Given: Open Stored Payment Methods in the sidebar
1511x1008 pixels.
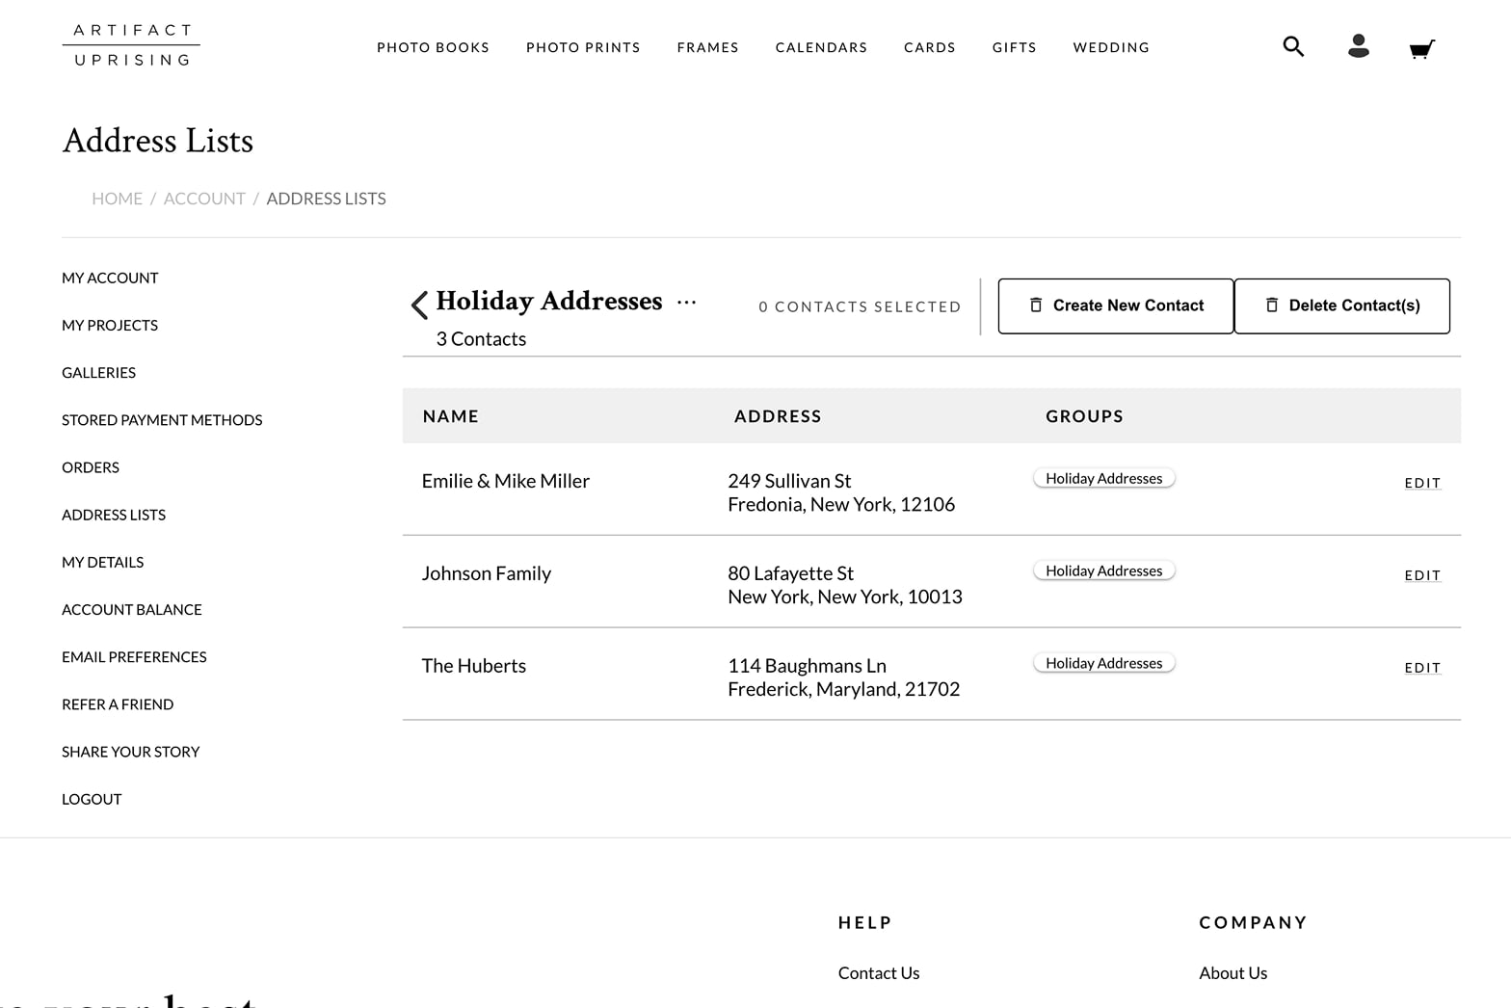Looking at the screenshot, I should click(x=162, y=420).
